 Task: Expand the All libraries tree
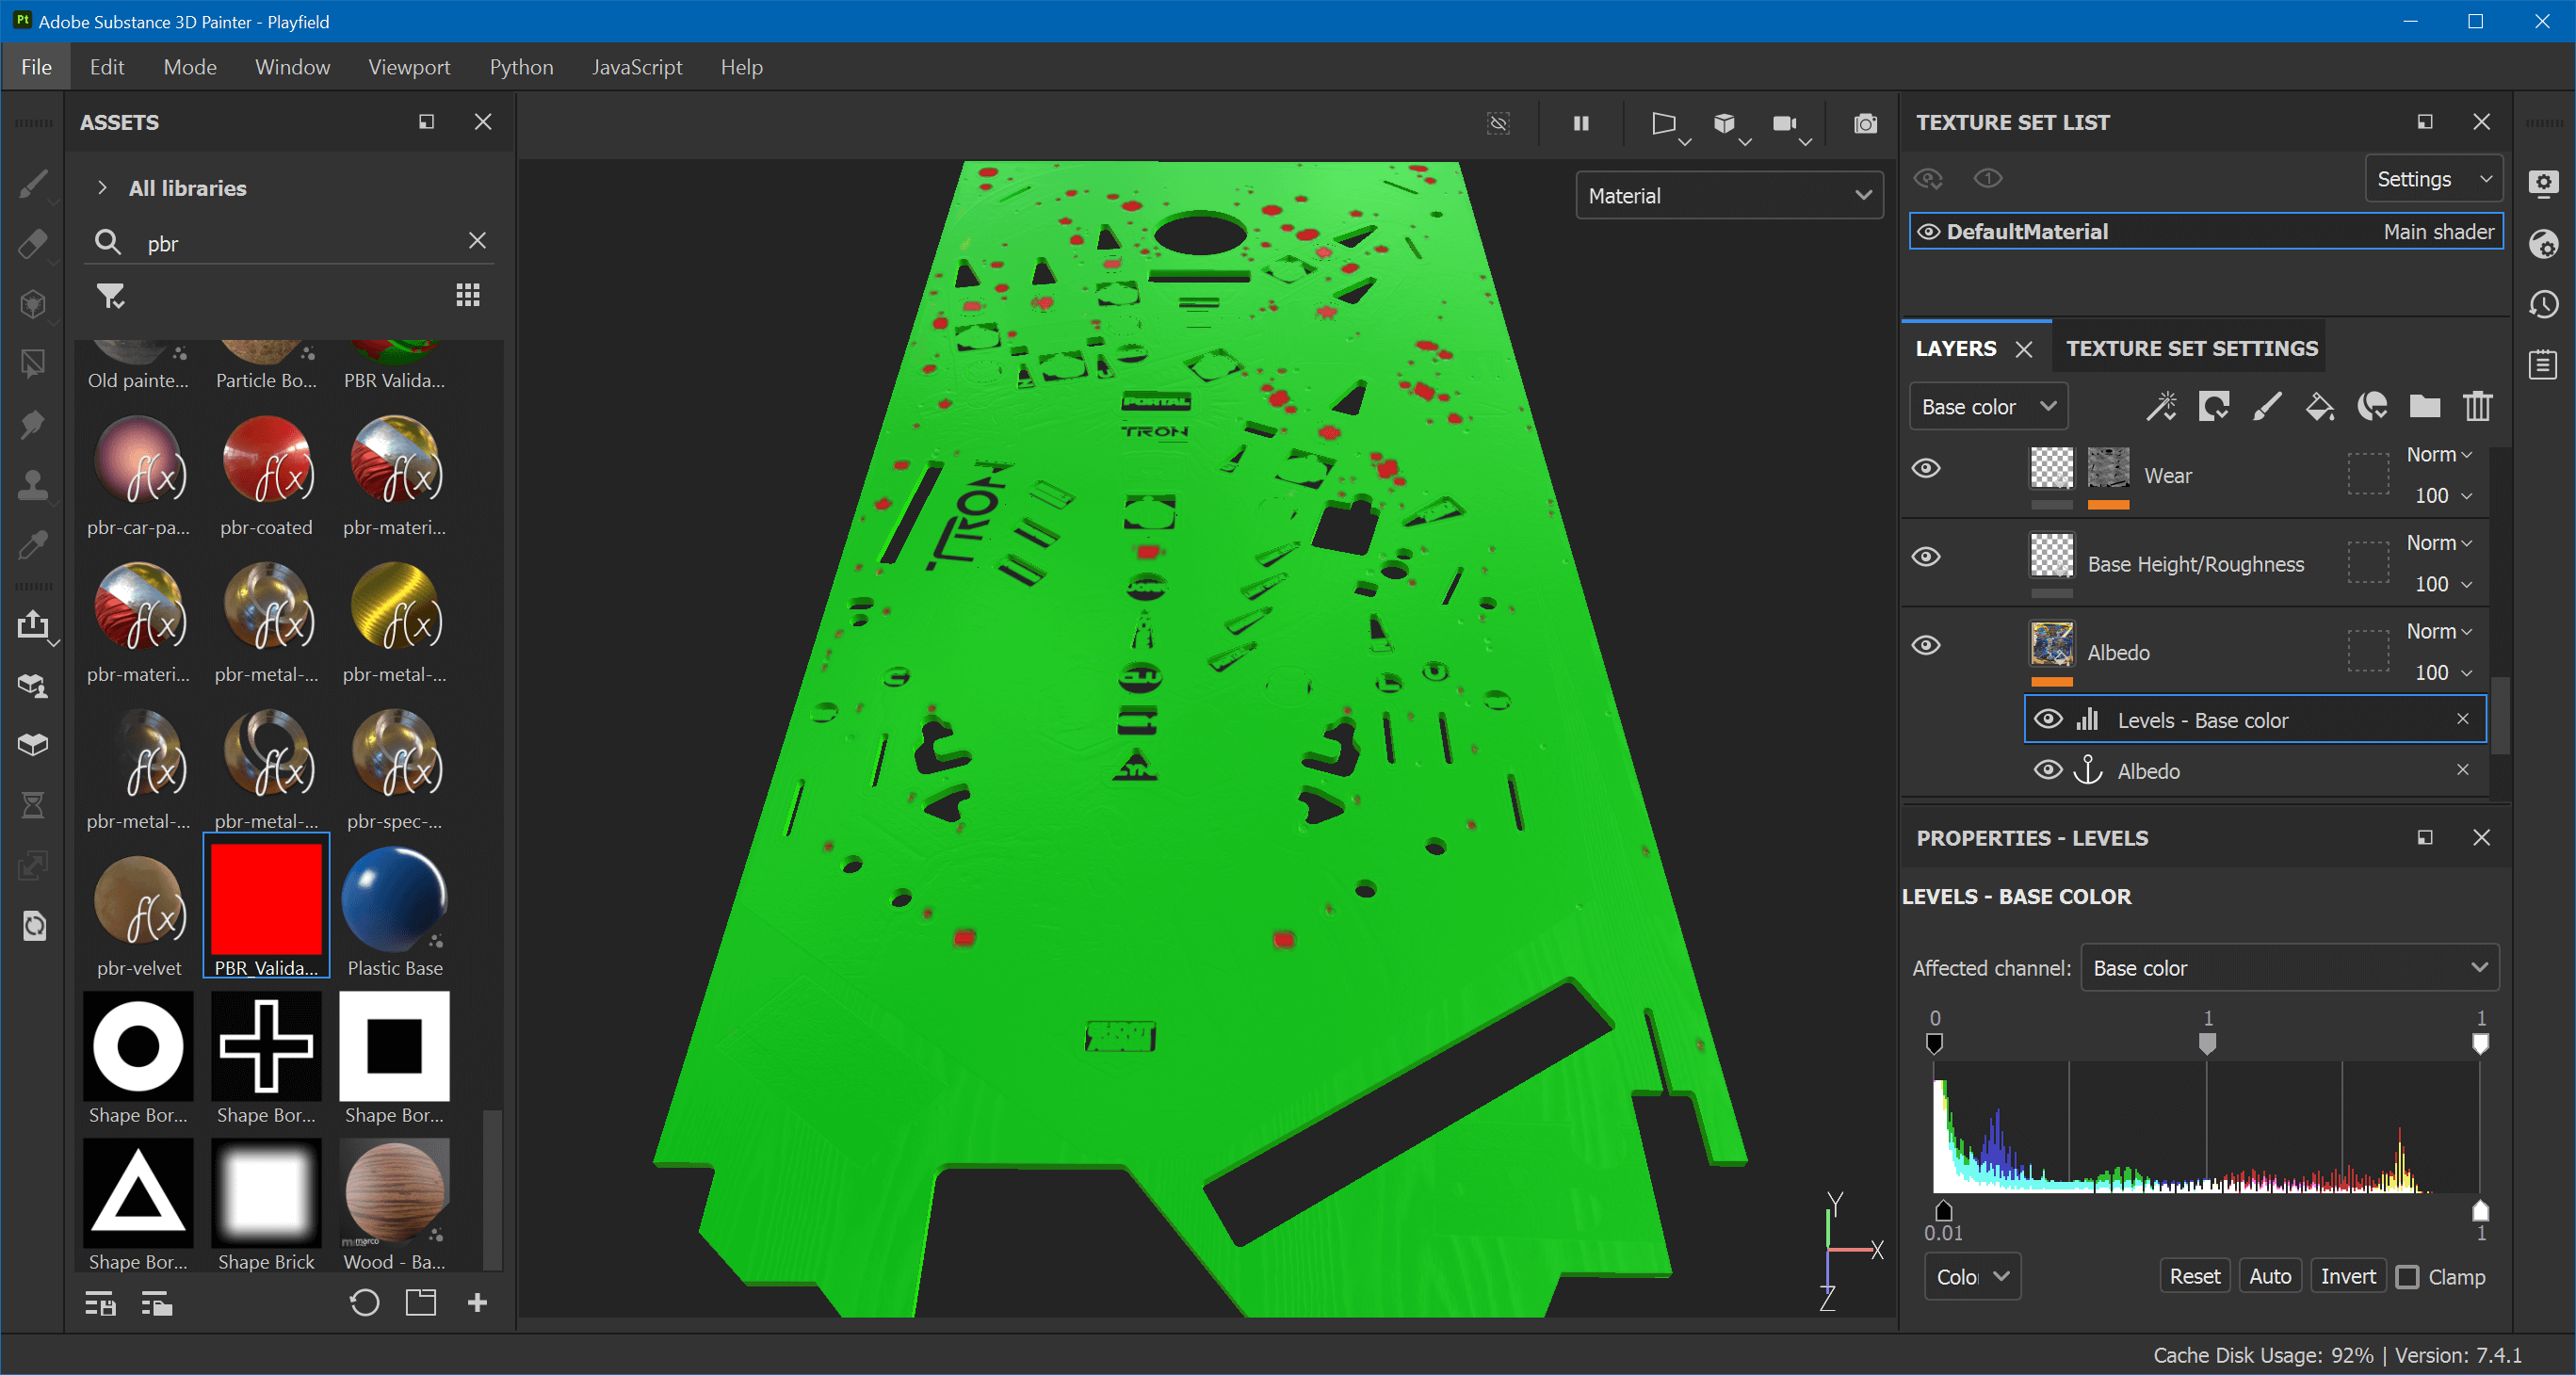(x=102, y=187)
